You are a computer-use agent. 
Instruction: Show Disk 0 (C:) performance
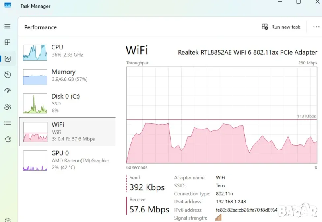click(67, 103)
